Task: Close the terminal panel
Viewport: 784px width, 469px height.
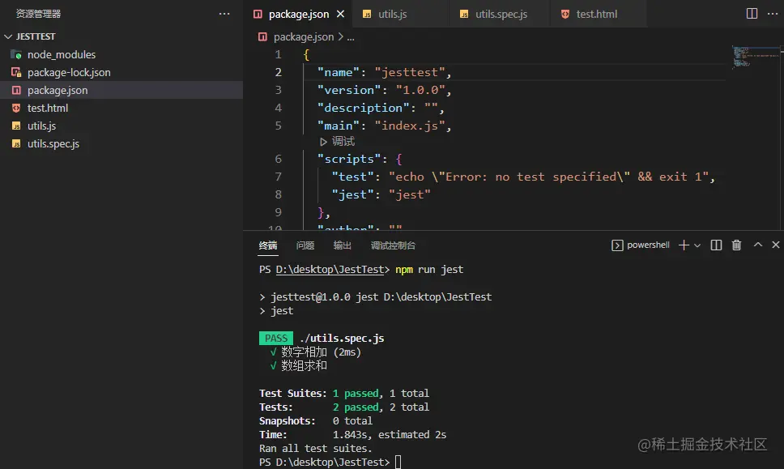Action: pyautogui.click(x=776, y=245)
